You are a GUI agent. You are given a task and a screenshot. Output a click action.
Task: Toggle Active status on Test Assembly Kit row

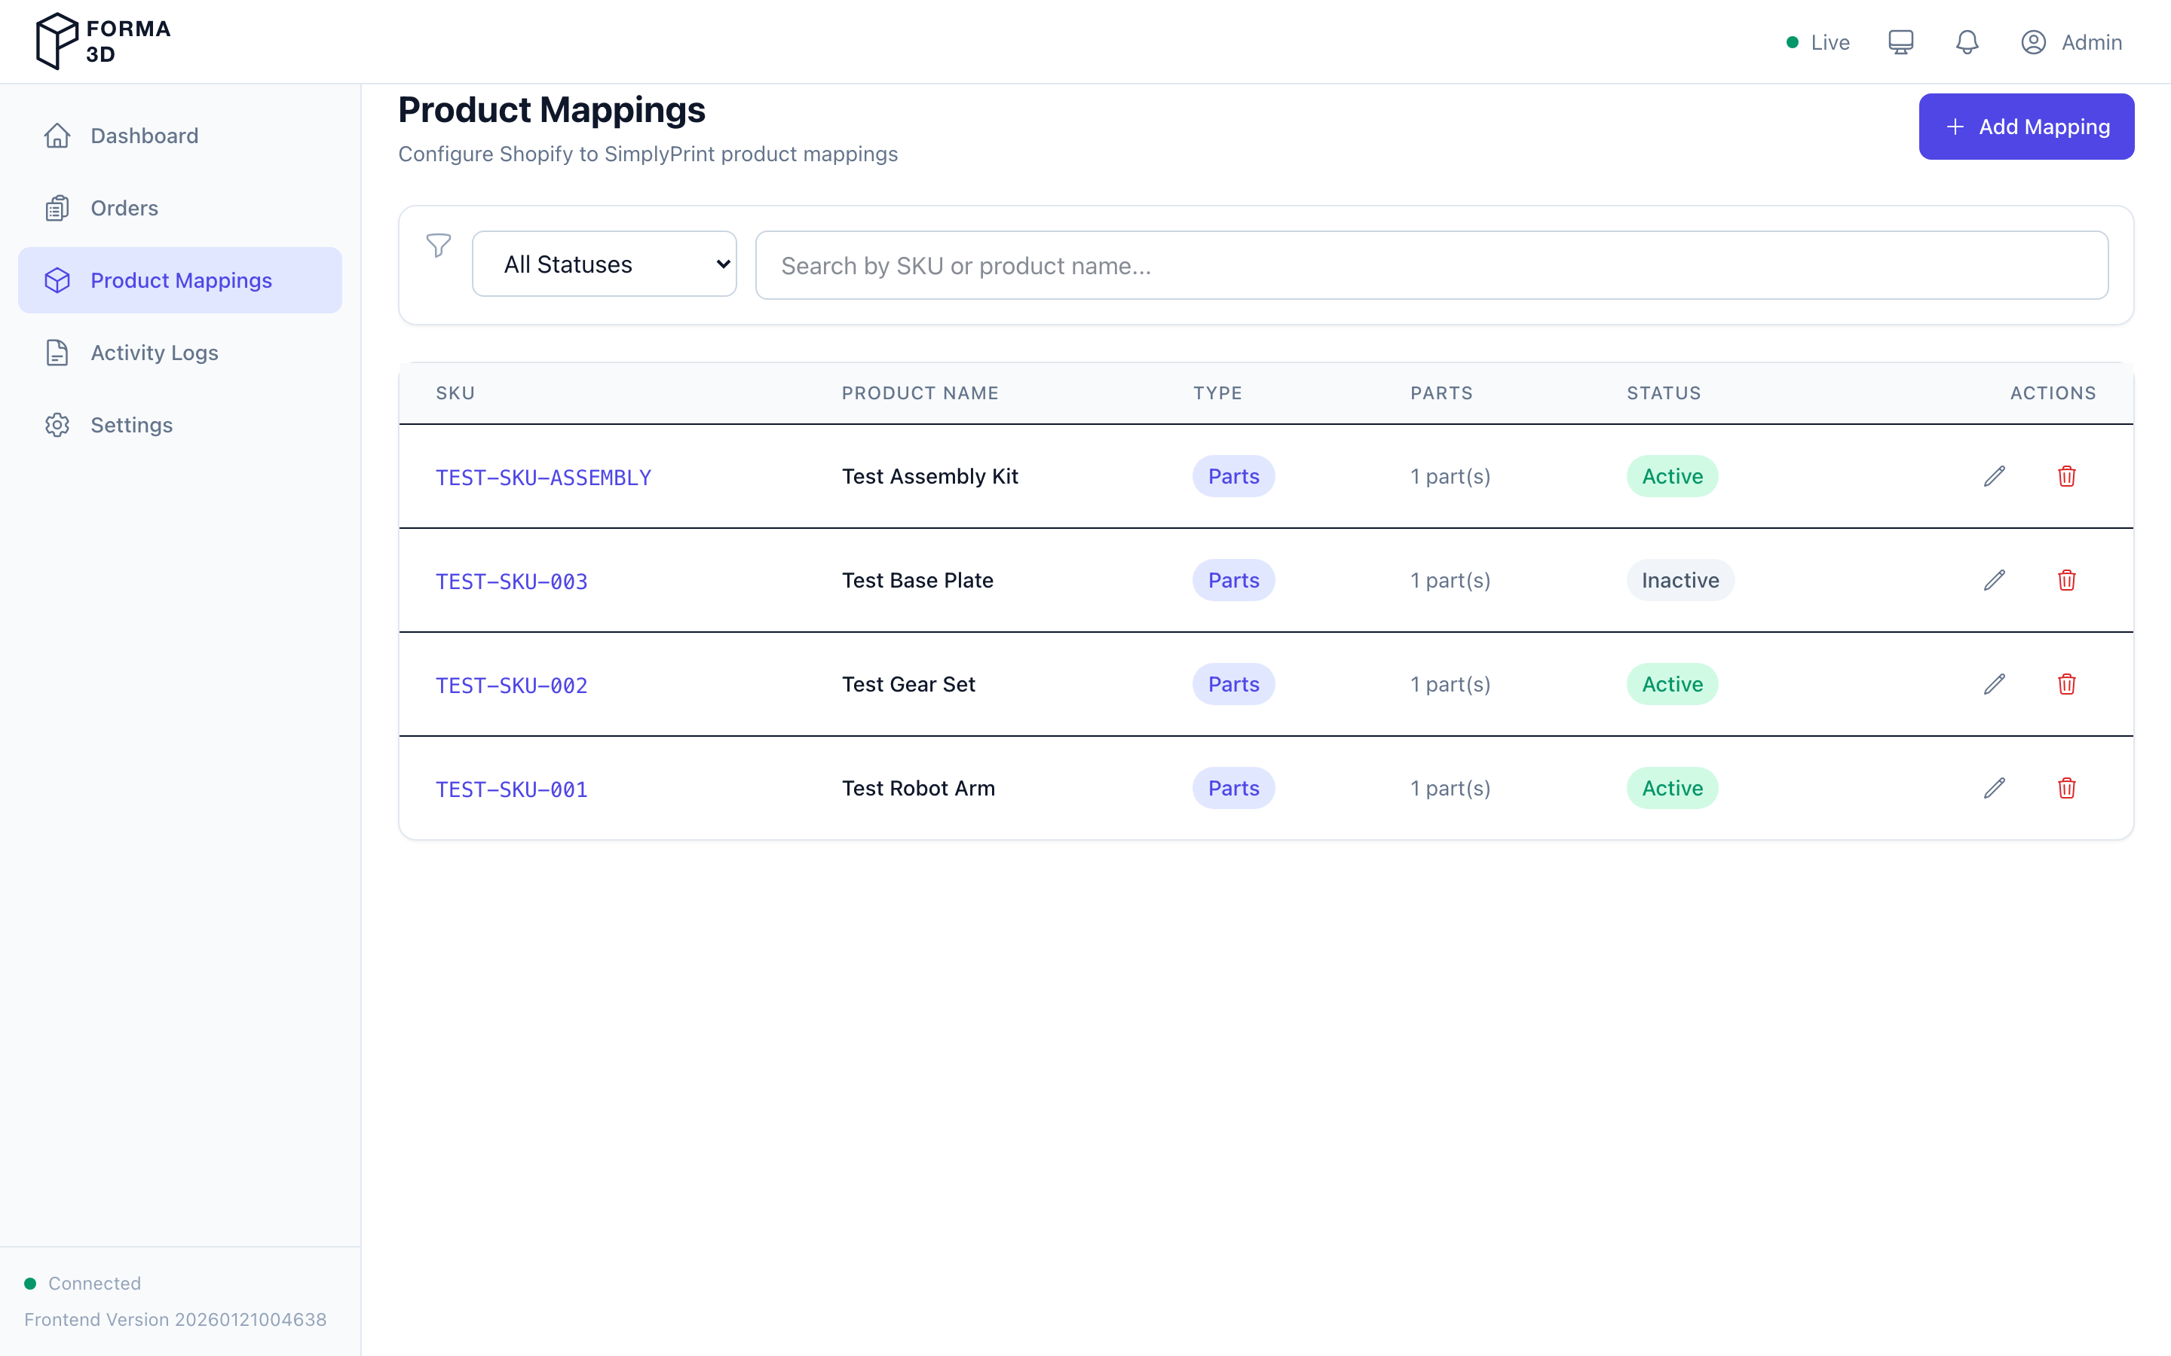click(x=1671, y=476)
